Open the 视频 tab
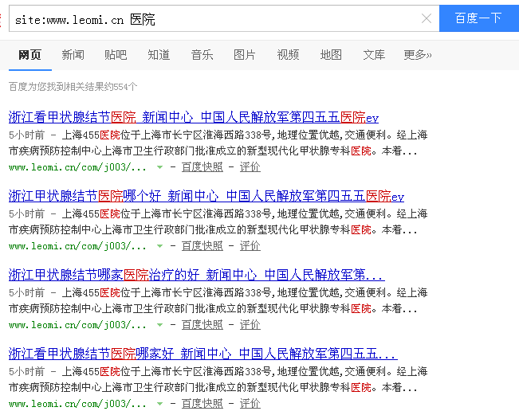This screenshot has width=519, height=415. pos(288,55)
